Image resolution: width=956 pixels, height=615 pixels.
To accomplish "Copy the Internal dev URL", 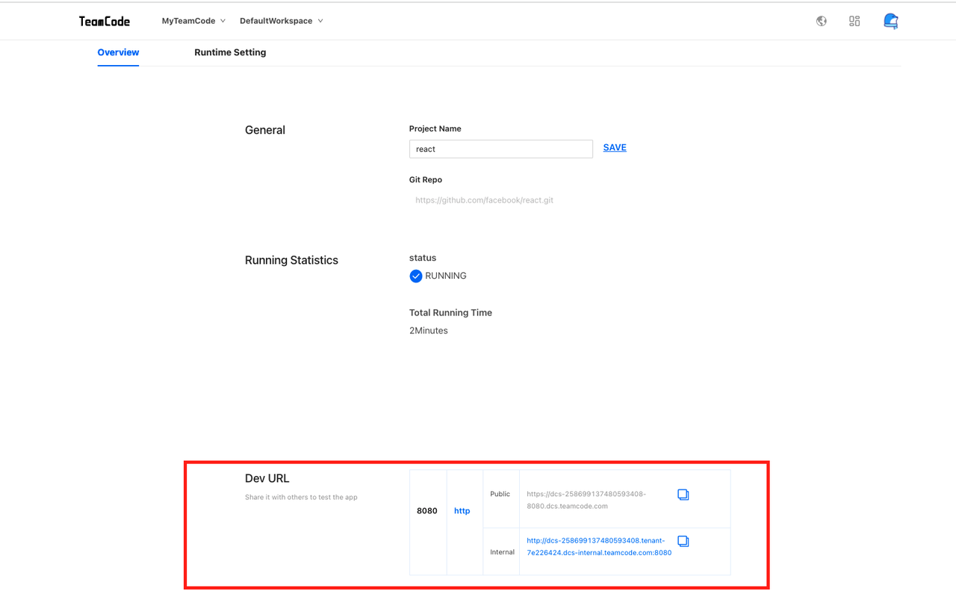I will tap(683, 541).
